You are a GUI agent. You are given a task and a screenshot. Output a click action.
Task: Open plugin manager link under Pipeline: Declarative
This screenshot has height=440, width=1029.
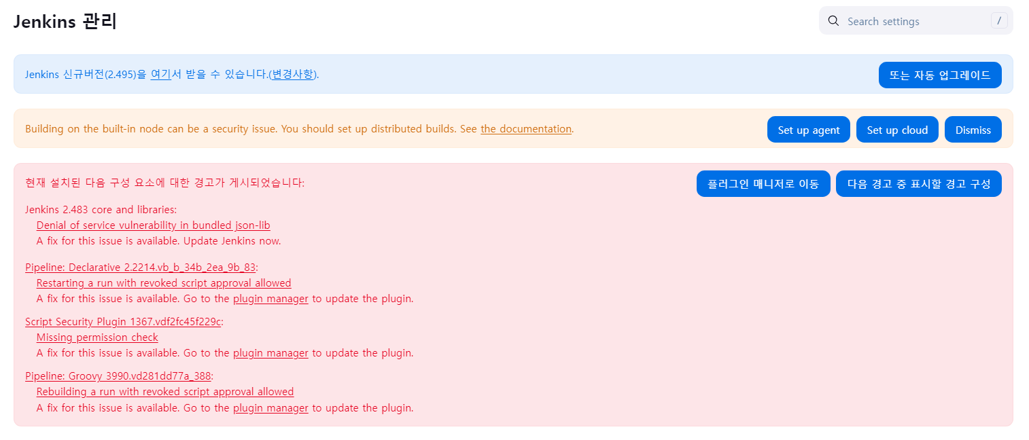click(271, 298)
